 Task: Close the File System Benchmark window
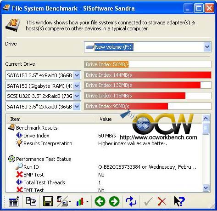tap(209, 8)
